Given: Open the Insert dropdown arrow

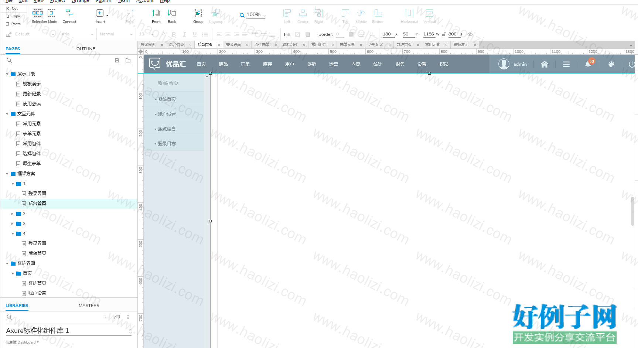Looking at the screenshot, I should click(108, 15).
